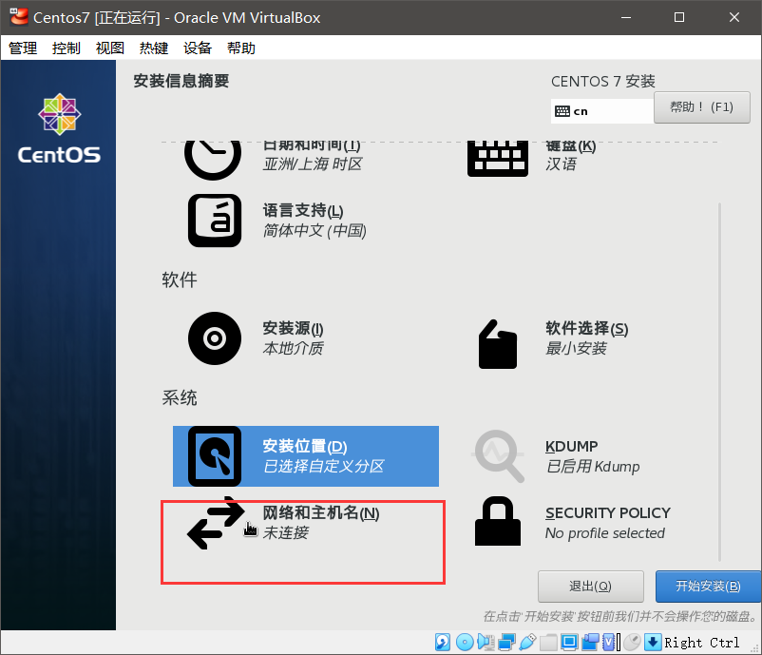This screenshot has height=655, width=762.
Task: Open 语言支持 language support icon
Action: (215, 221)
